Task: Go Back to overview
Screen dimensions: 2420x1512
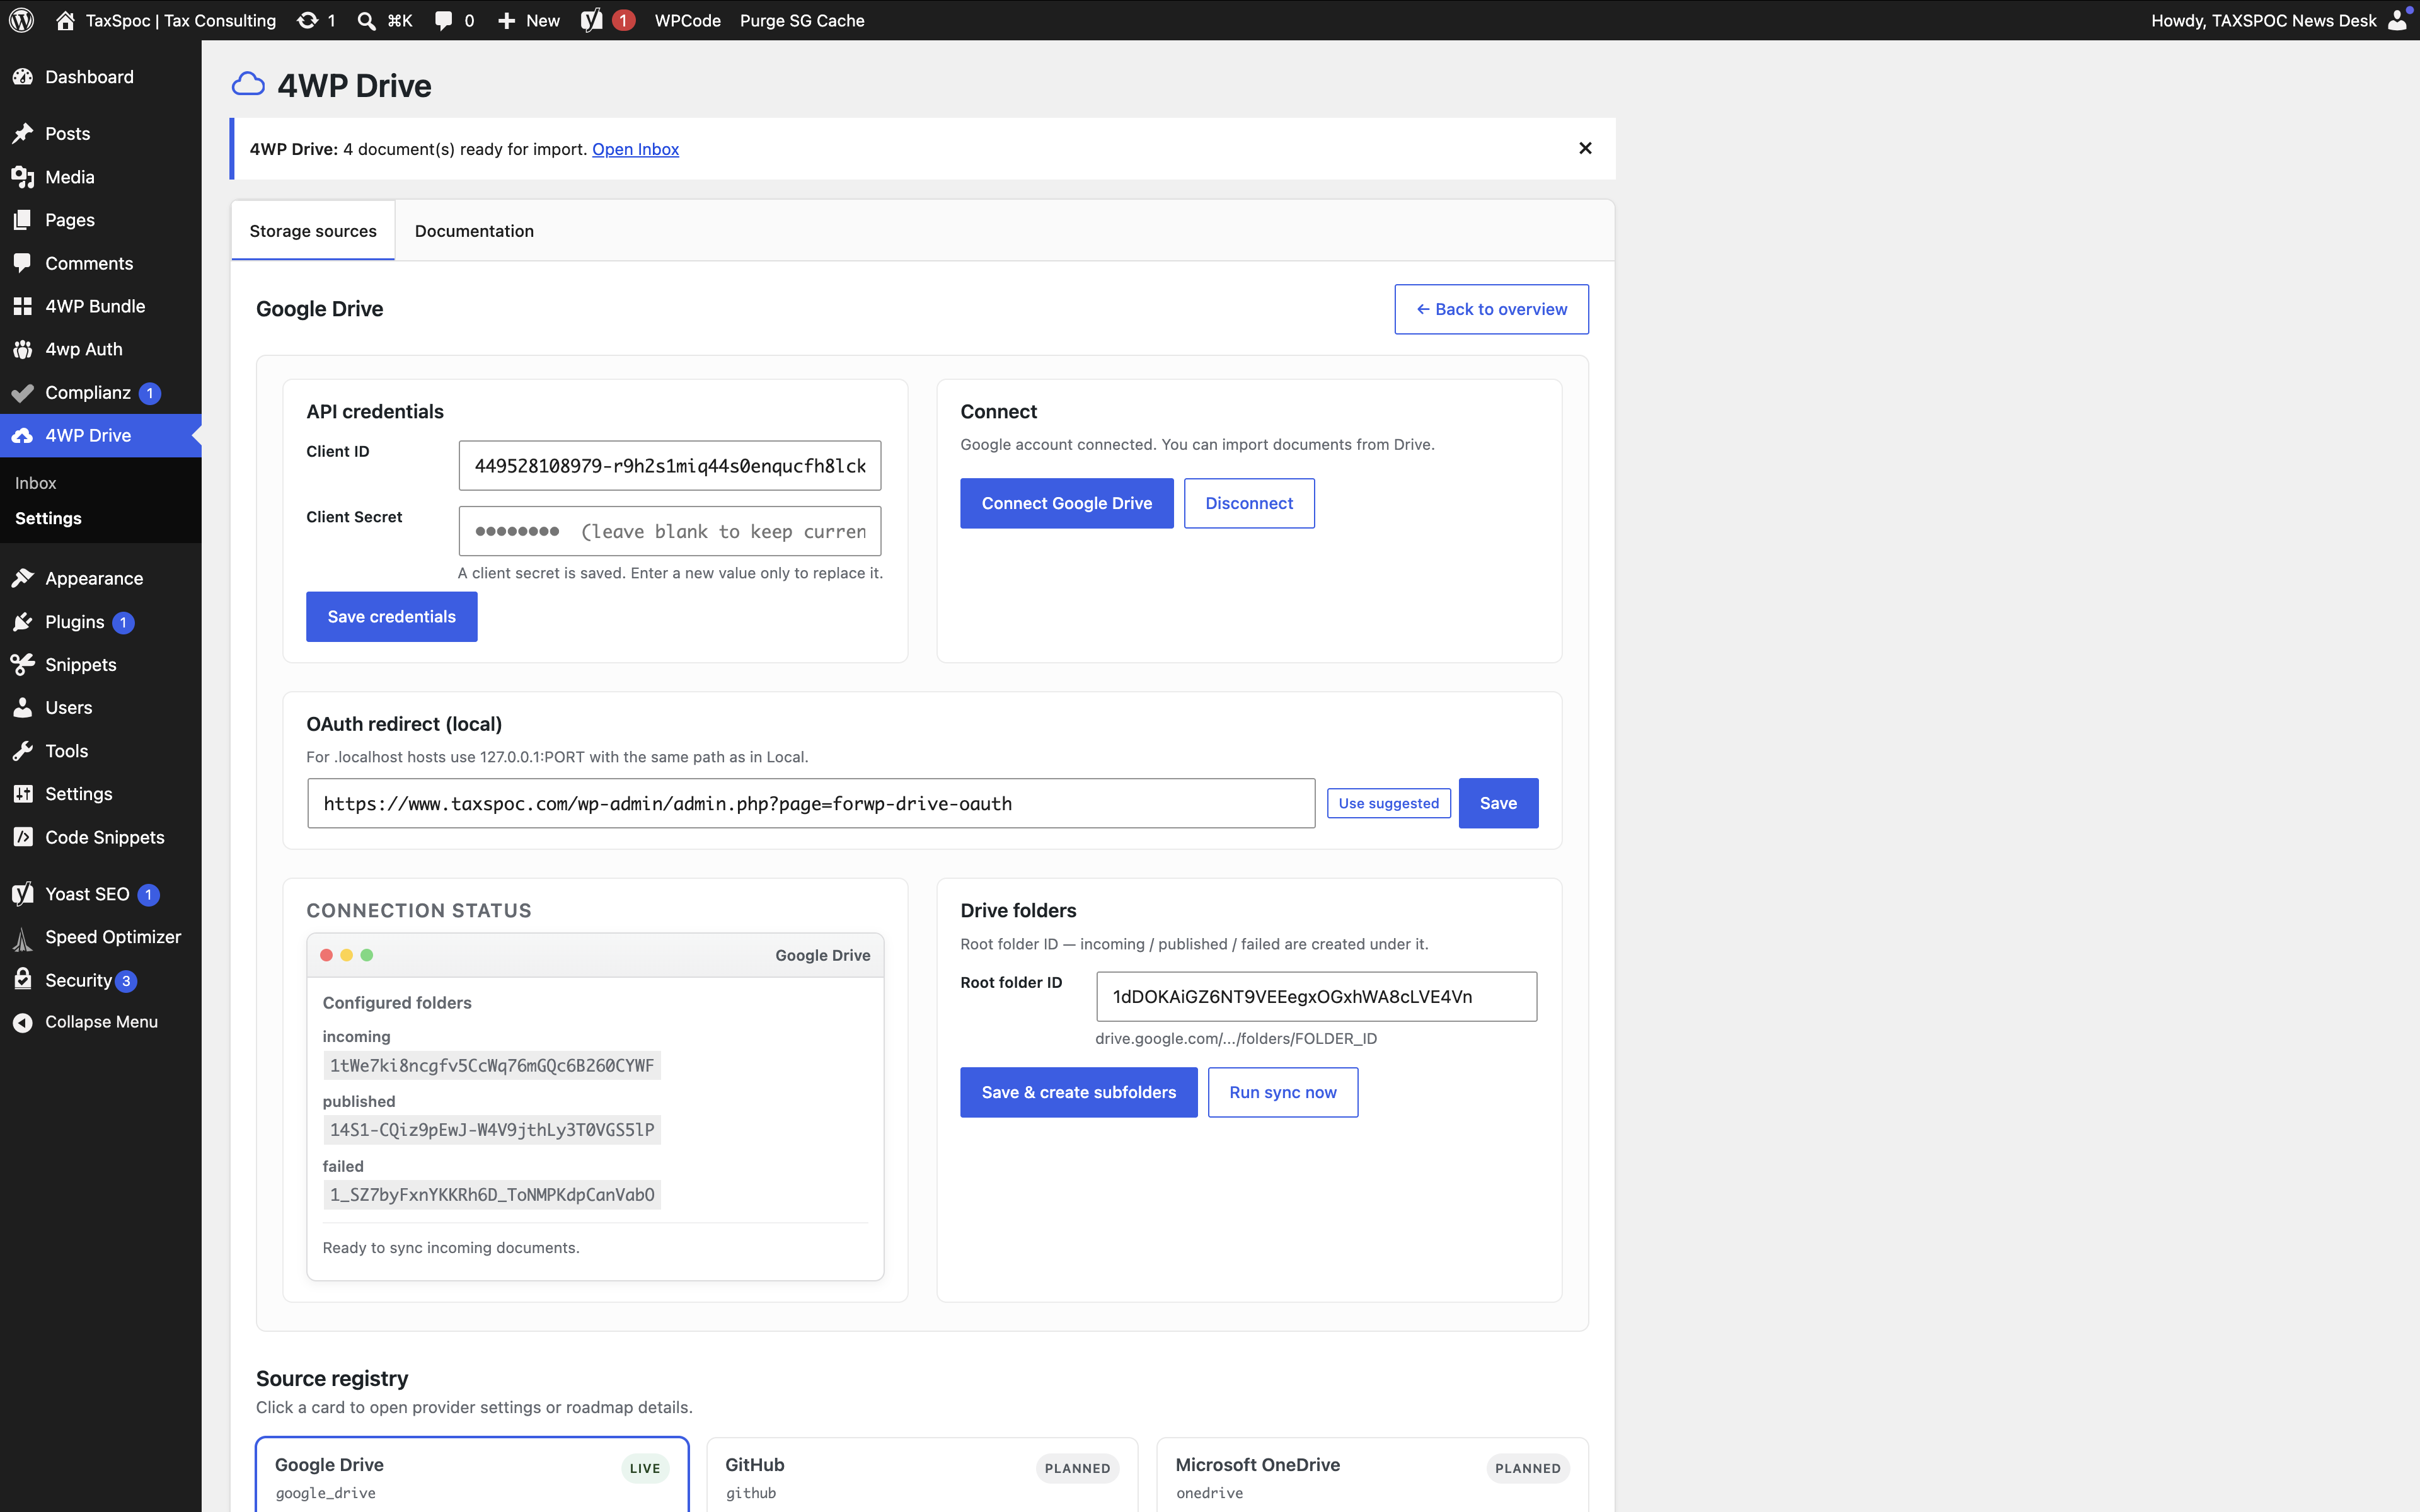Action: click(x=1491, y=309)
